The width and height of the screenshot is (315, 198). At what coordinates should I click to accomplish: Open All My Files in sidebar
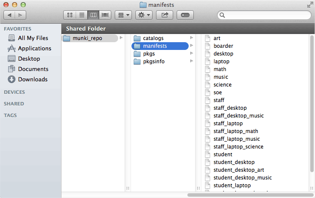pos(33,38)
